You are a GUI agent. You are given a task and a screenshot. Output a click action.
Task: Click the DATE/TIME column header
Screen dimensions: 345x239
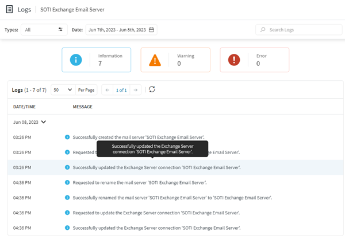click(x=25, y=107)
